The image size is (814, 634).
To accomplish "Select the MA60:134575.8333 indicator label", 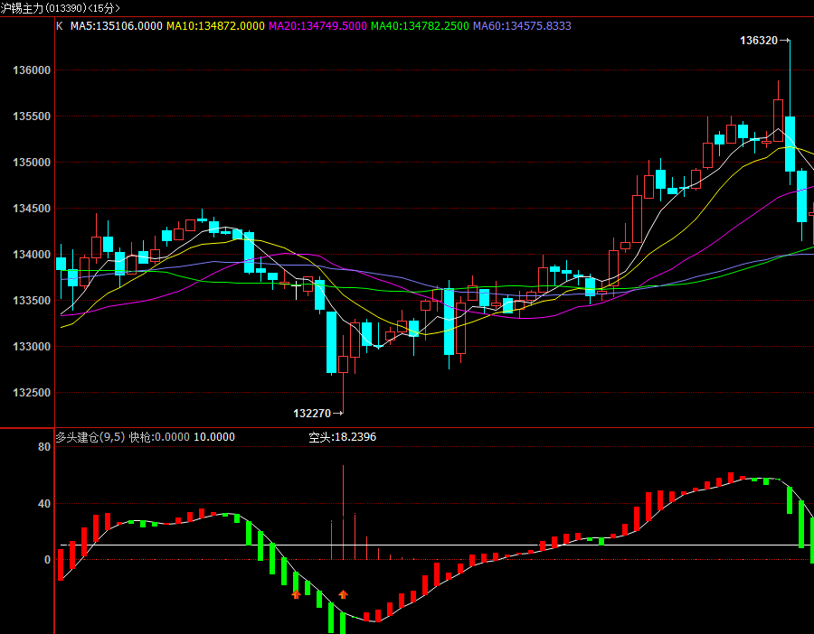I will (x=522, y=26).
